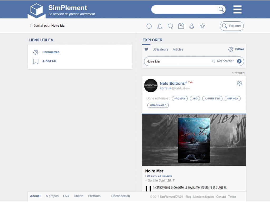The image size is (270, 202).
Task: Click the Nats Editions avatar
Action: coord(151,85)
